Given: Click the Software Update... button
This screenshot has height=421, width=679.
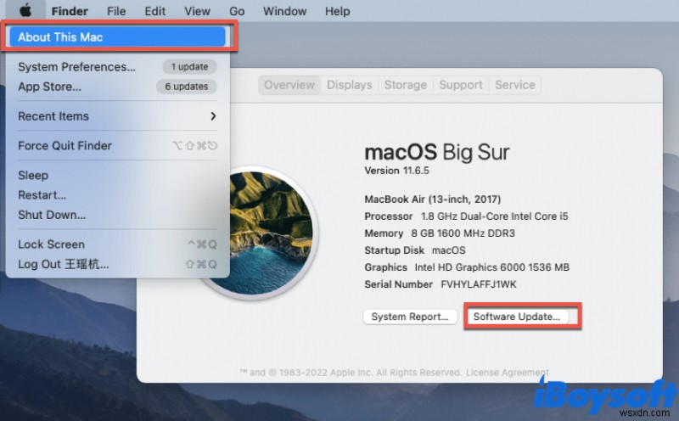Looking at the screenshot, I should (517, 317).
